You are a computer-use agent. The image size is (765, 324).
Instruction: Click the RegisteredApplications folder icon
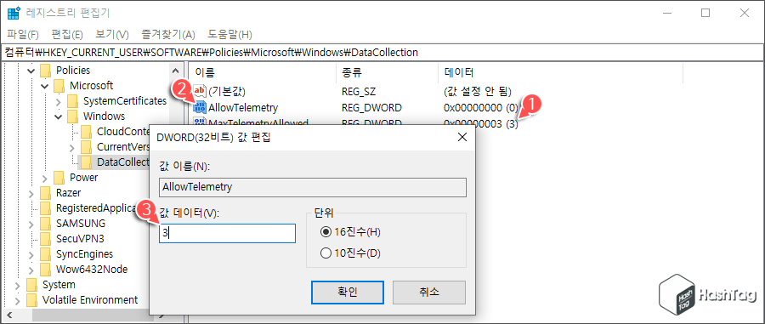point(45,207)
